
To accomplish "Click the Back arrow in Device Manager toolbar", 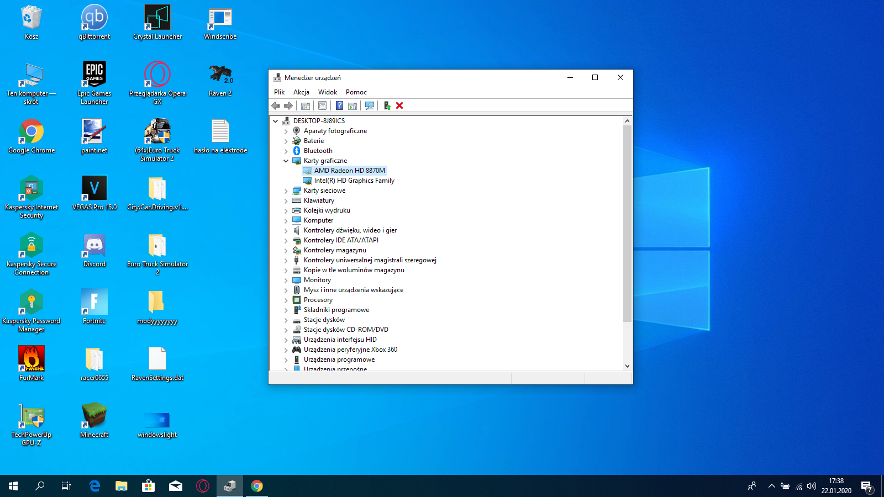I will [276, 105].
